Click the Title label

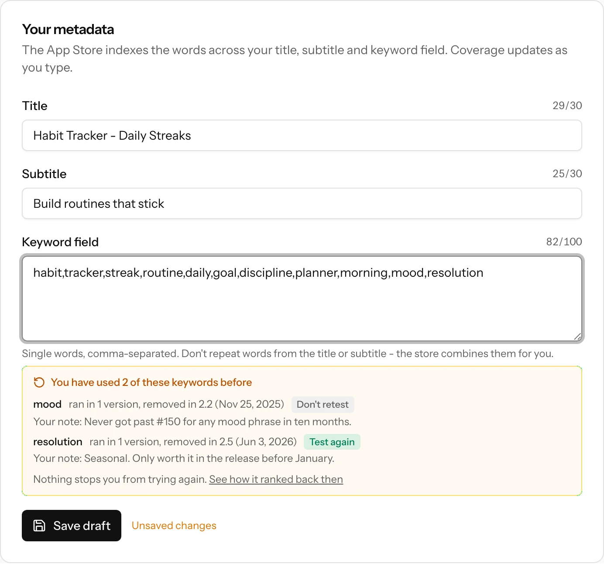[x=35, y=106]
